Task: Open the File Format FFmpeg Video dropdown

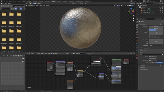Action: pyautogui.click(x=156, y=61)
